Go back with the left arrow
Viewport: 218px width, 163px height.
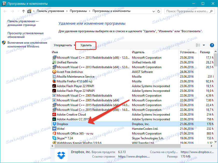pyautogui.click(x=5, y=11)
